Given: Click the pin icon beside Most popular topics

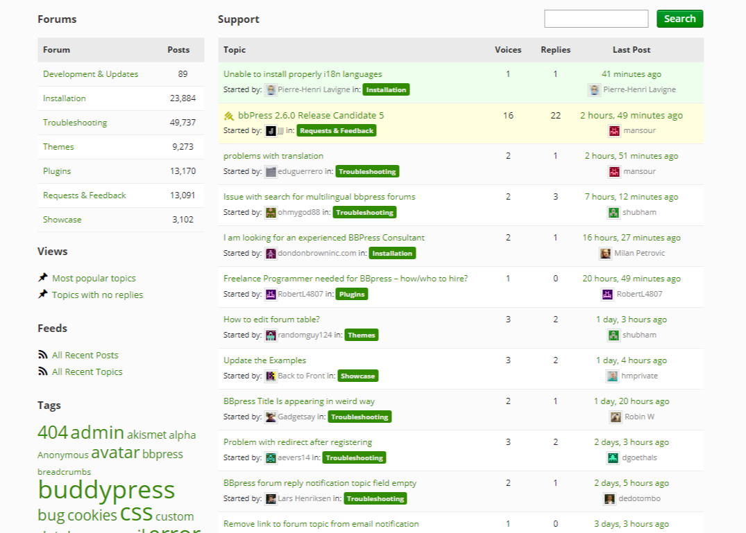Looking at the screenshot, I should 43,277.
